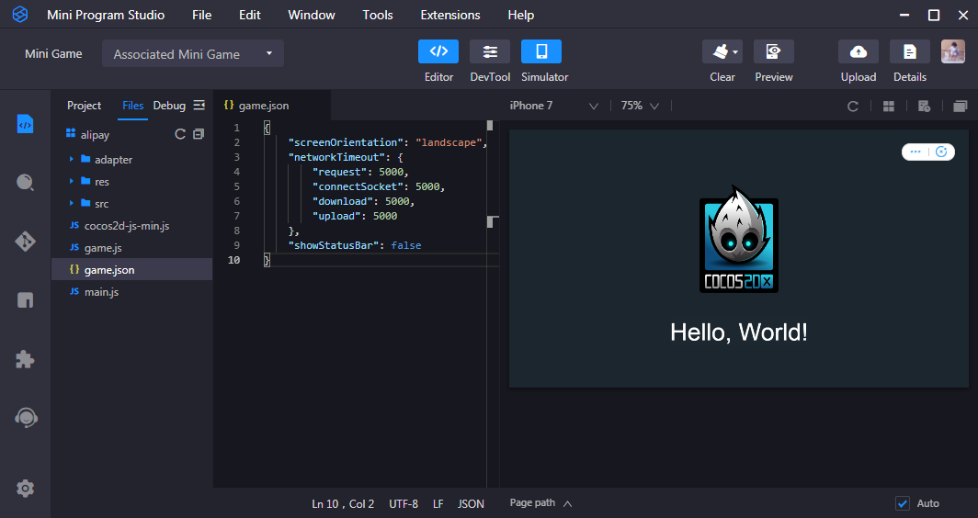Switch to the Debug tab

pyautogui.click(x=169, y=106)
